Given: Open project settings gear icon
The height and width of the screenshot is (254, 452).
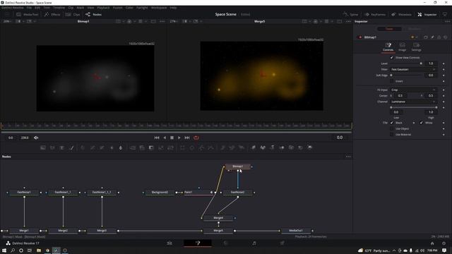Looking at the screenshot, I should pyautogui.click(x=444, y=243).
